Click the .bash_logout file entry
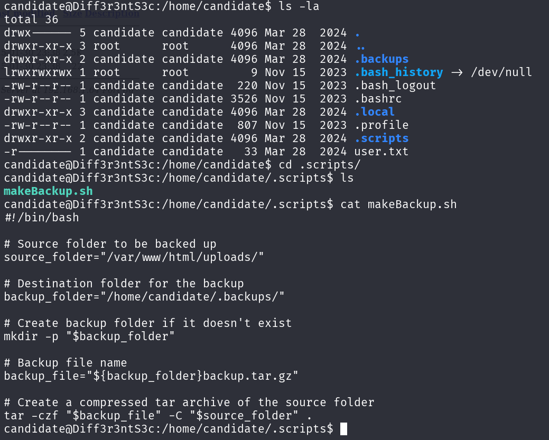Image resolution: width=549 pixels, height=440 pixels. pos(395,86)
